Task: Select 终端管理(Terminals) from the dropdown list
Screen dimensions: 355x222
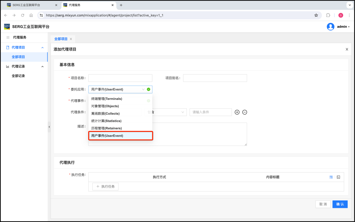Action: pyautogui.click(x=106, y=99)
